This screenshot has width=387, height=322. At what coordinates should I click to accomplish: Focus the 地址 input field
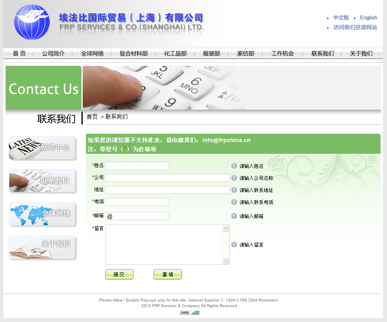[167, 190]
